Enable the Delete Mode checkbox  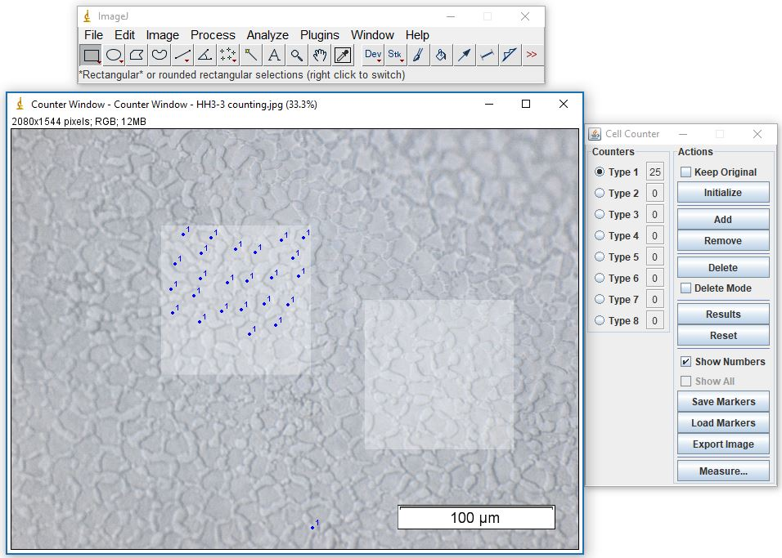pos(685,288)
